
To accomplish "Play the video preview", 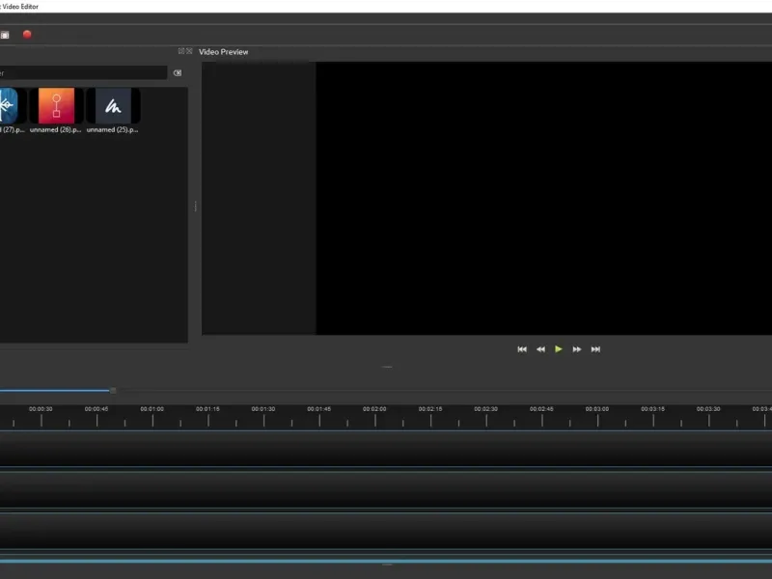I will [x=559, y=349].
